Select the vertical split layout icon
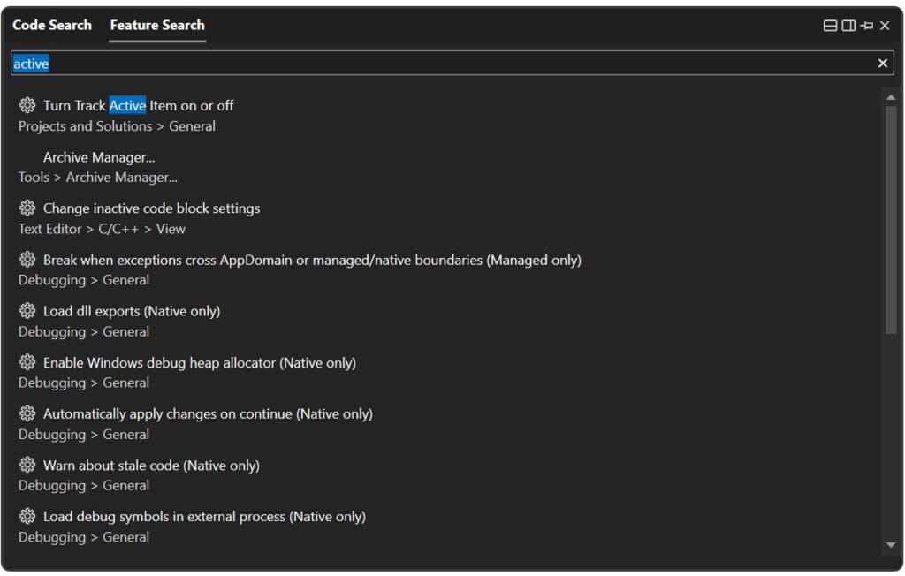 pos(849,26)
